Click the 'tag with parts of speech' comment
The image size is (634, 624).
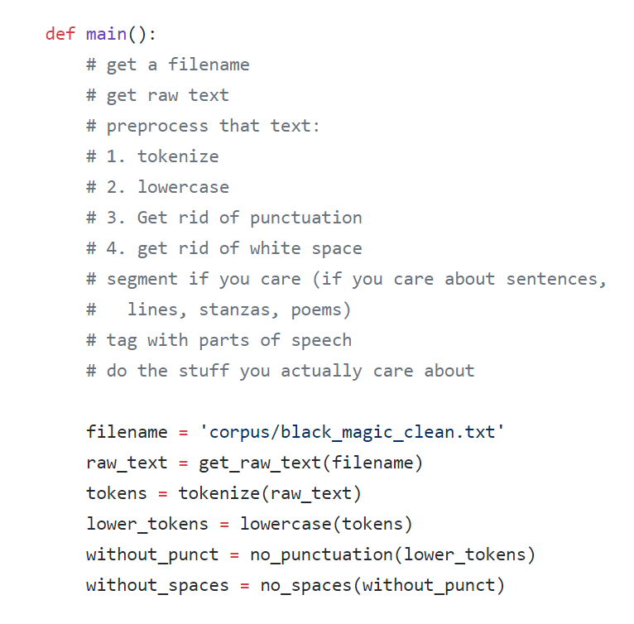pos(229,341)
